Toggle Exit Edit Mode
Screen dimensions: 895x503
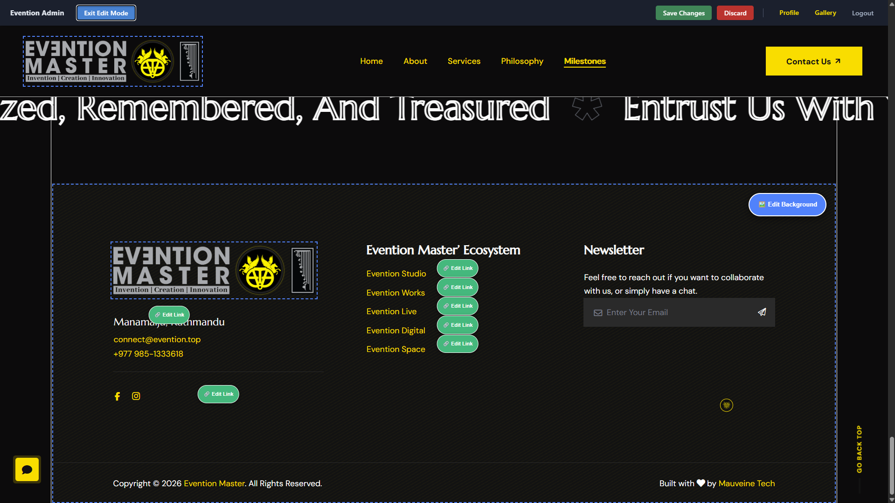coord(106,13)
